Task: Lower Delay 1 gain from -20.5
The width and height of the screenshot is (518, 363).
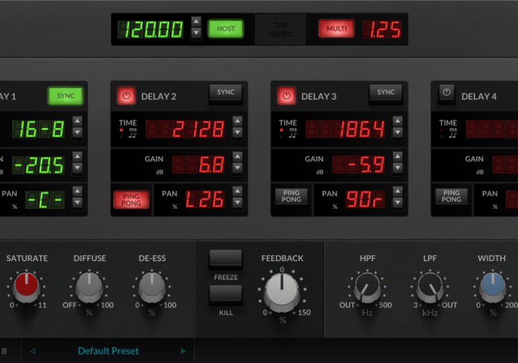Action: (x=77, y=168)
